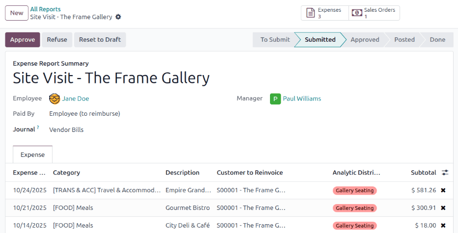Approve the expense report

(x=23, y=40)
